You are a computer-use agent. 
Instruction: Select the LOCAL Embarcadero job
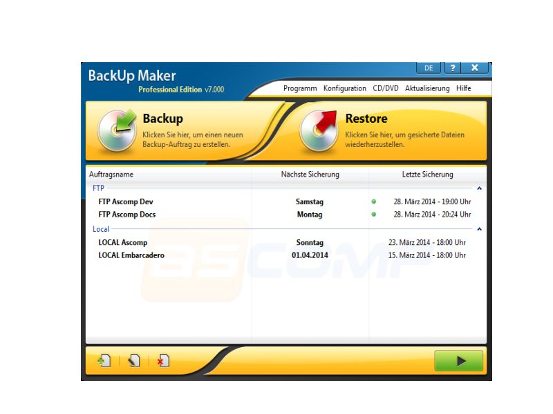[131, 255]
